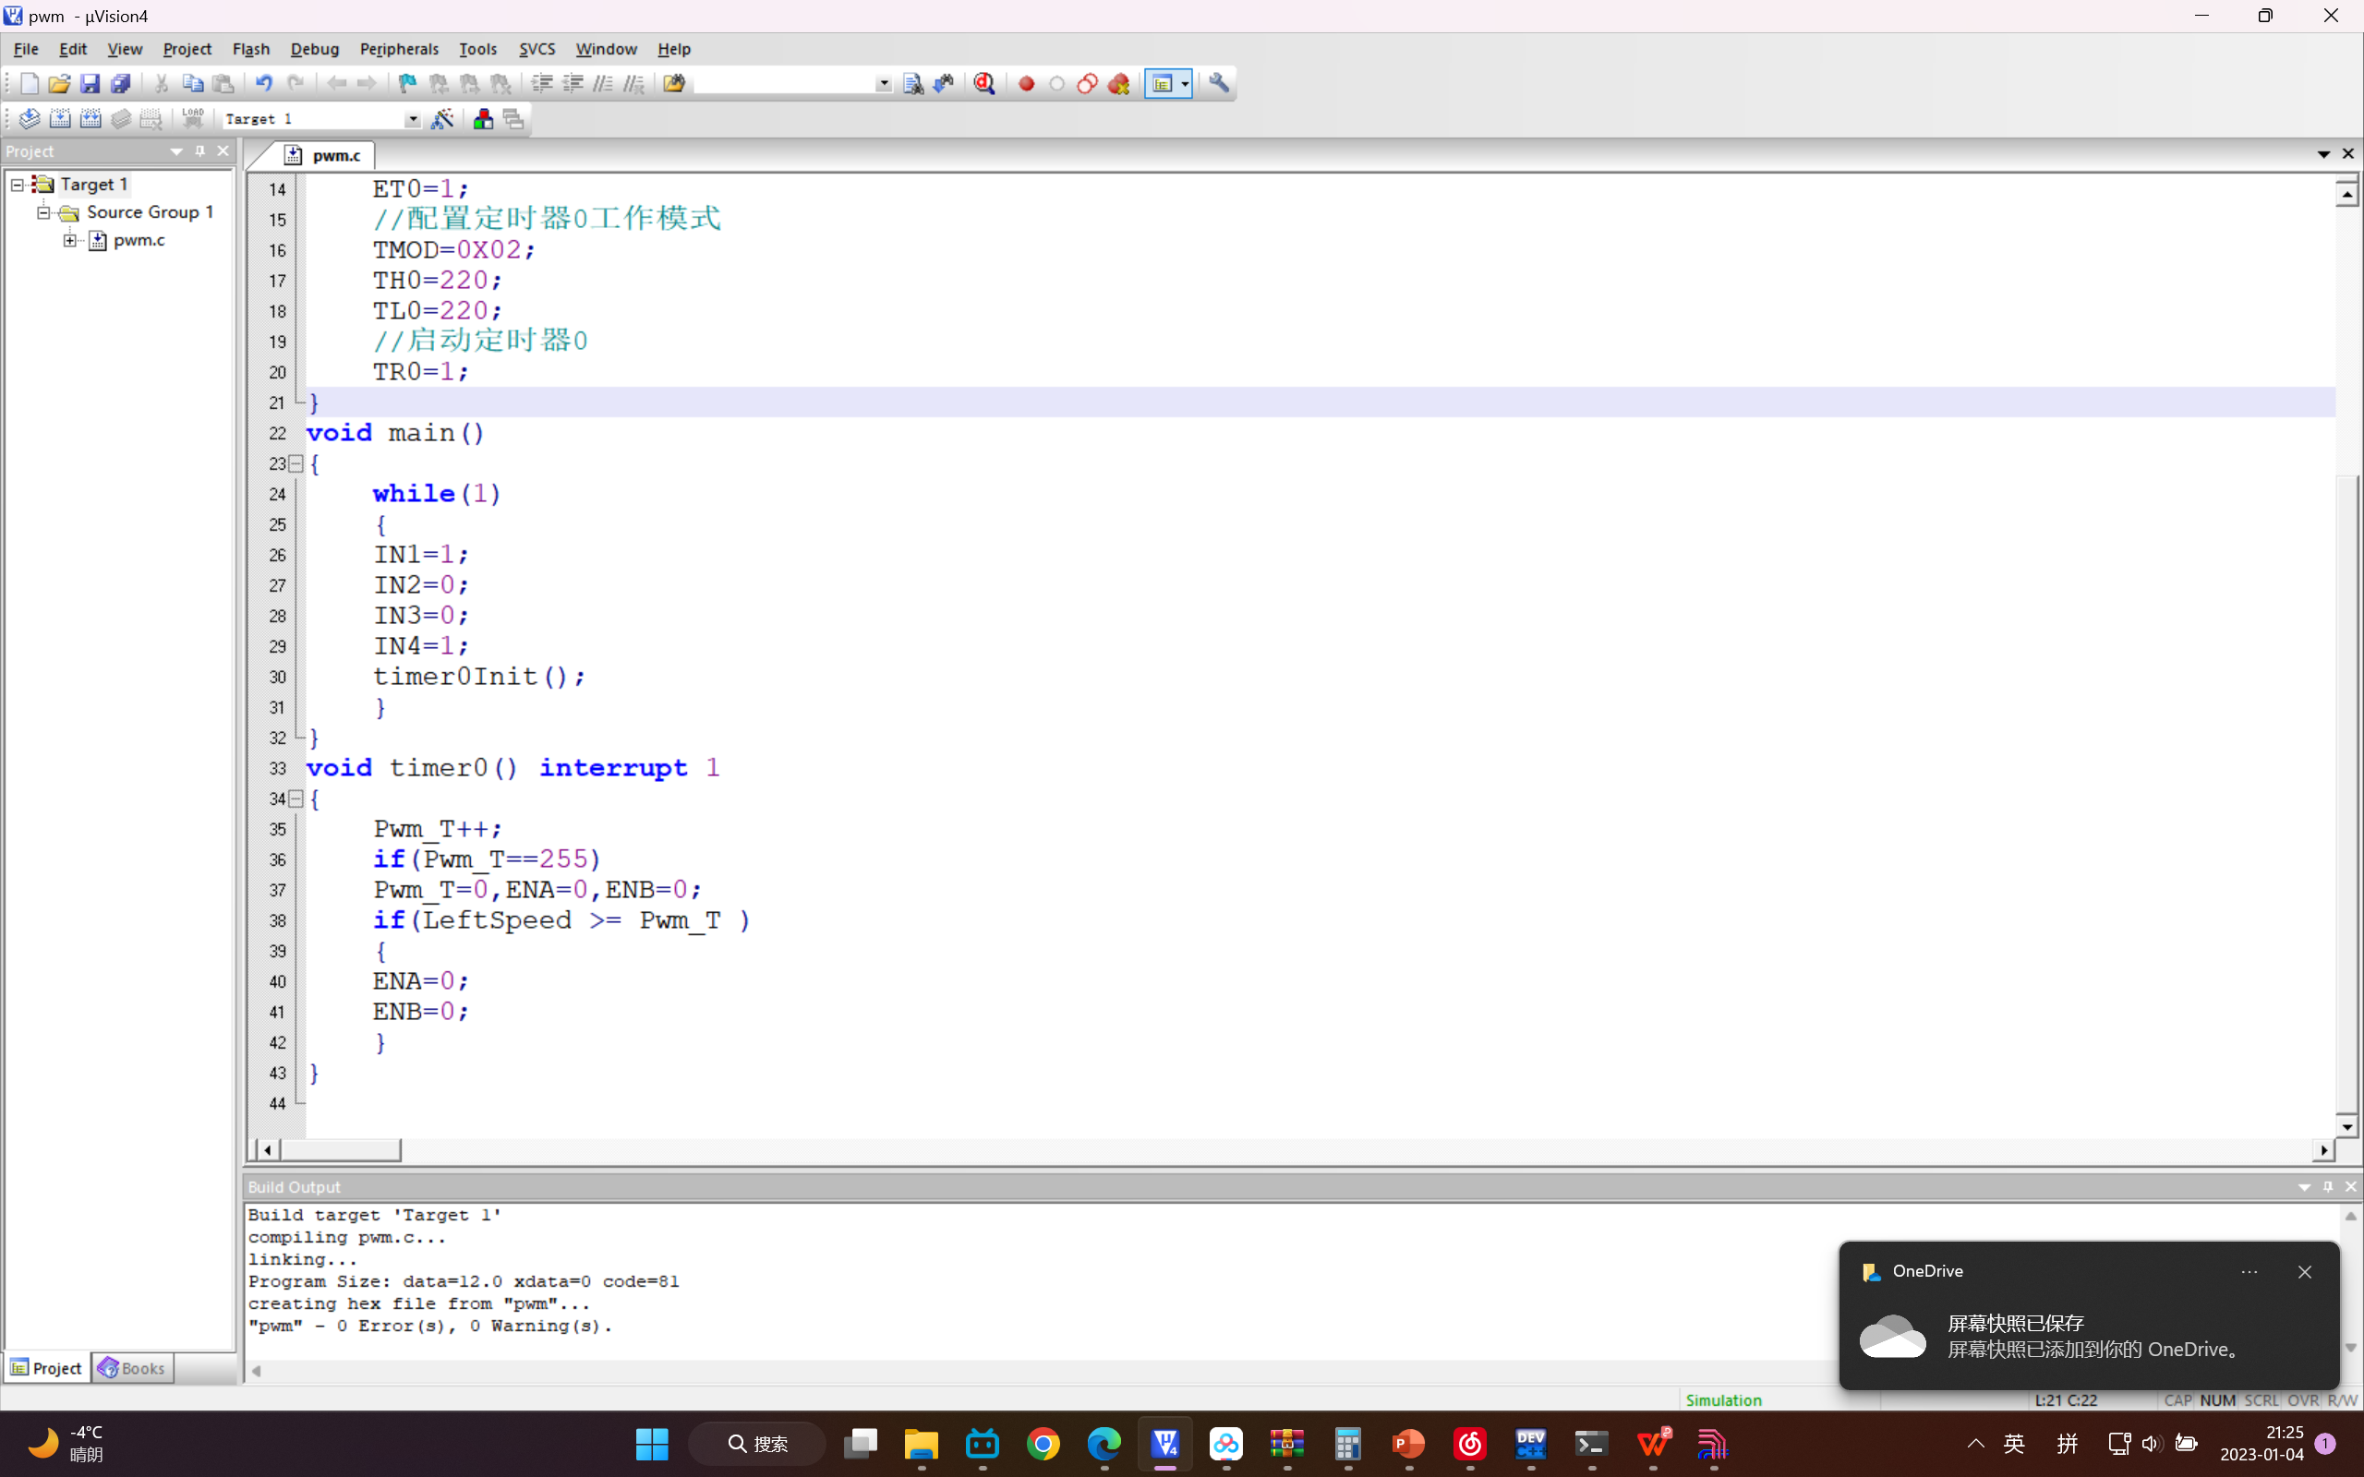2364x1477 pixels.
Task: Rebuild all target files
Action: coord(90,119)
